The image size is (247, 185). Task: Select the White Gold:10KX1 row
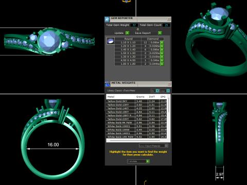point(136,126)
